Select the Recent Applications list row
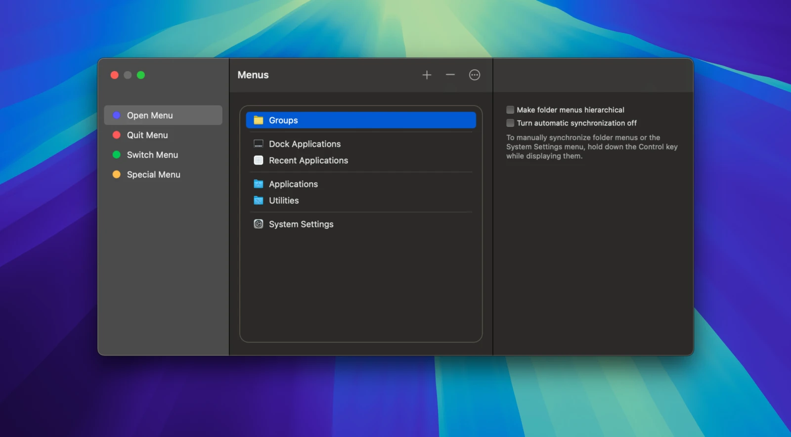The width and height of the screenshot is (791, 437). coord(308,161)
